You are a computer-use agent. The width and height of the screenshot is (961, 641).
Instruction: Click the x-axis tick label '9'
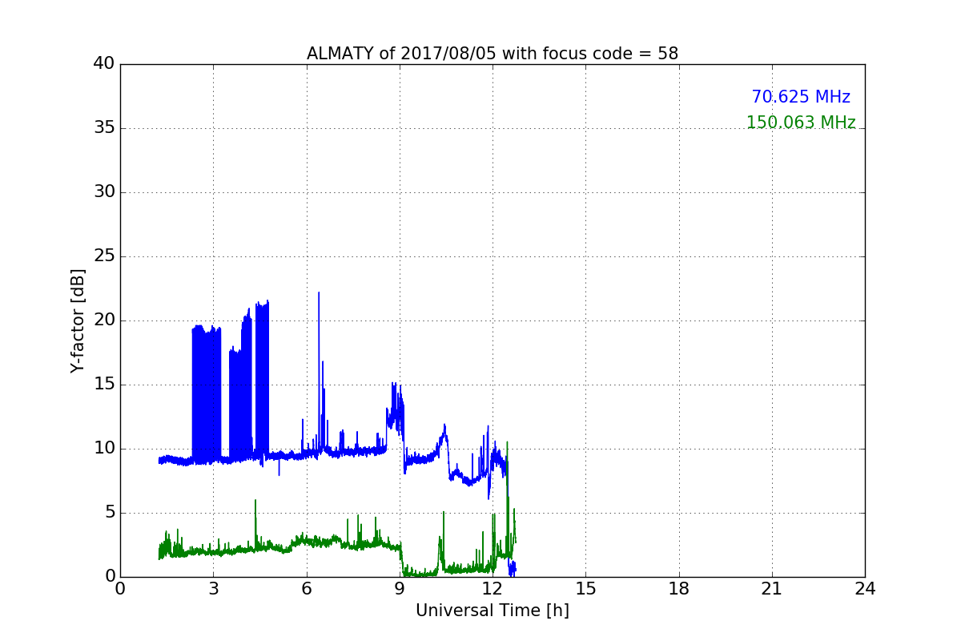400,589
